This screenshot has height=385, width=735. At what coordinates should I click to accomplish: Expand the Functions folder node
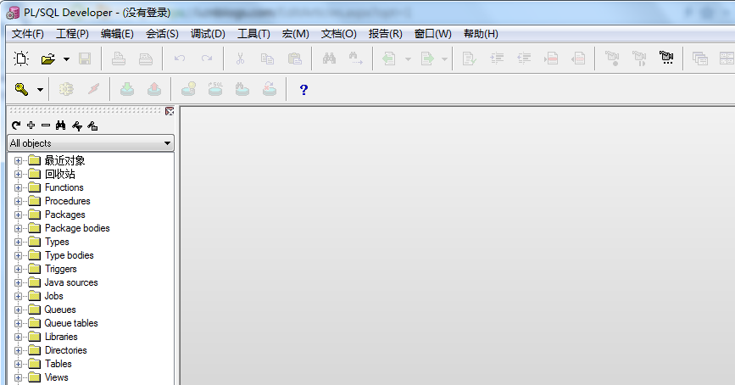[18, 187]
